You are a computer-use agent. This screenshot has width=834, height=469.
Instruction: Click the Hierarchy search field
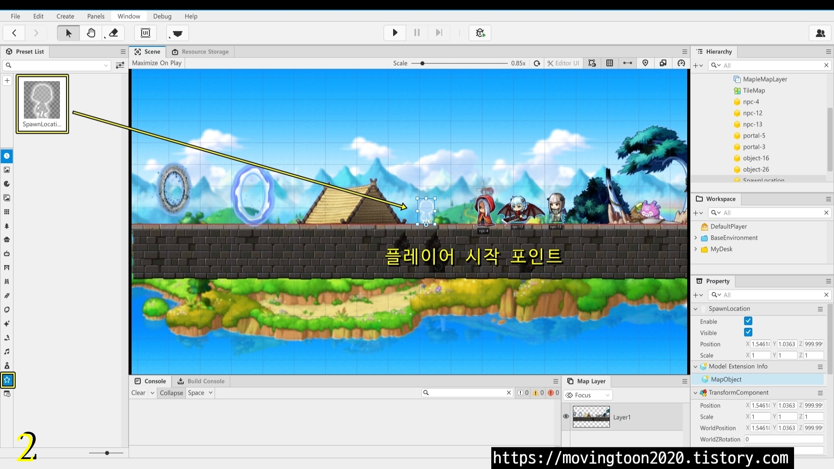[769, 66]
